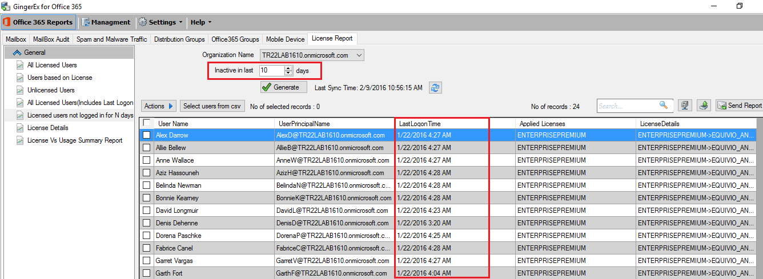Click the sync refresh icon beside Last Sync Time

click(435, 87)
